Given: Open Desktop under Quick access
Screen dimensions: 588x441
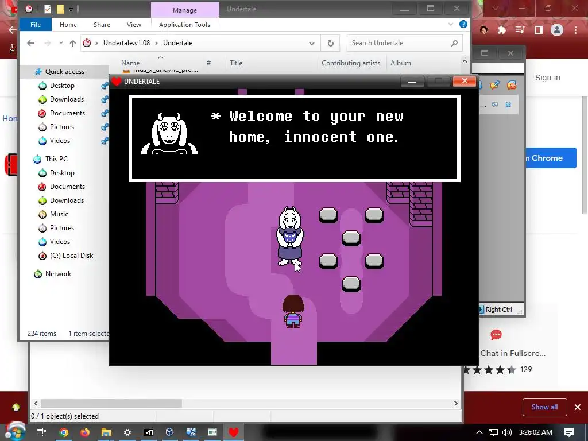Looking at the screenshot, I should pyautogui.click(x=62, y=86).
